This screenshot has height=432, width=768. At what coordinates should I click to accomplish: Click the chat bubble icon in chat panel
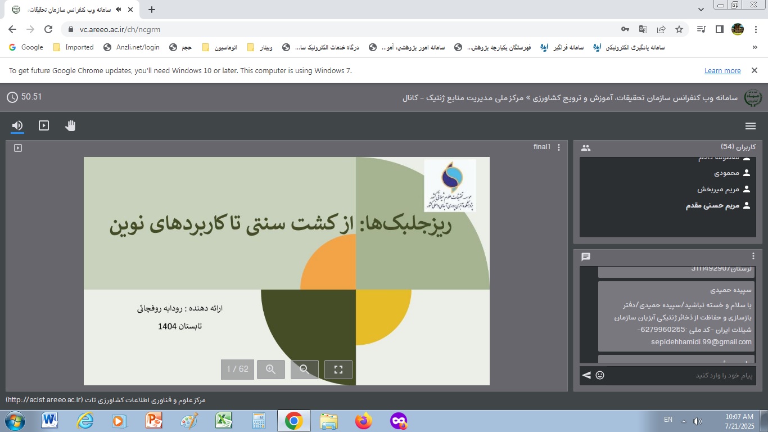586,256
